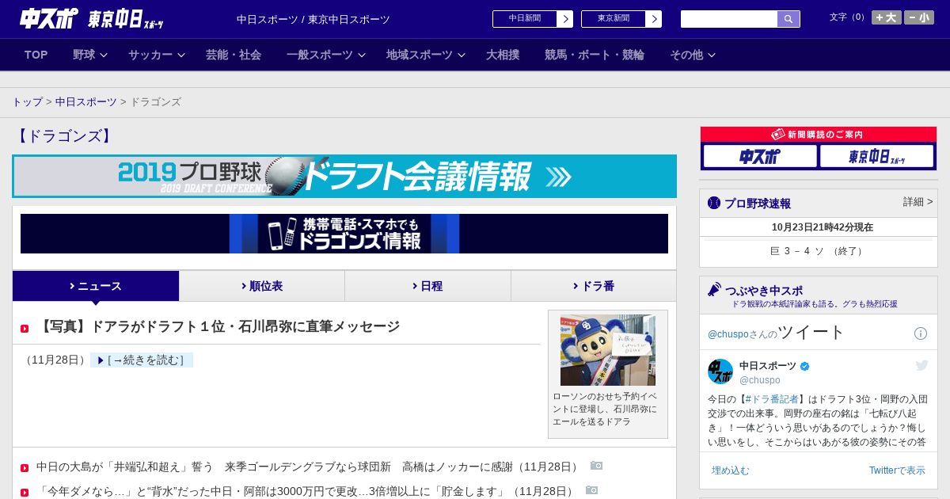950x499 pixels.
Task: Click the Twitter bird icon on tweet
Action: tap(921, 365)
